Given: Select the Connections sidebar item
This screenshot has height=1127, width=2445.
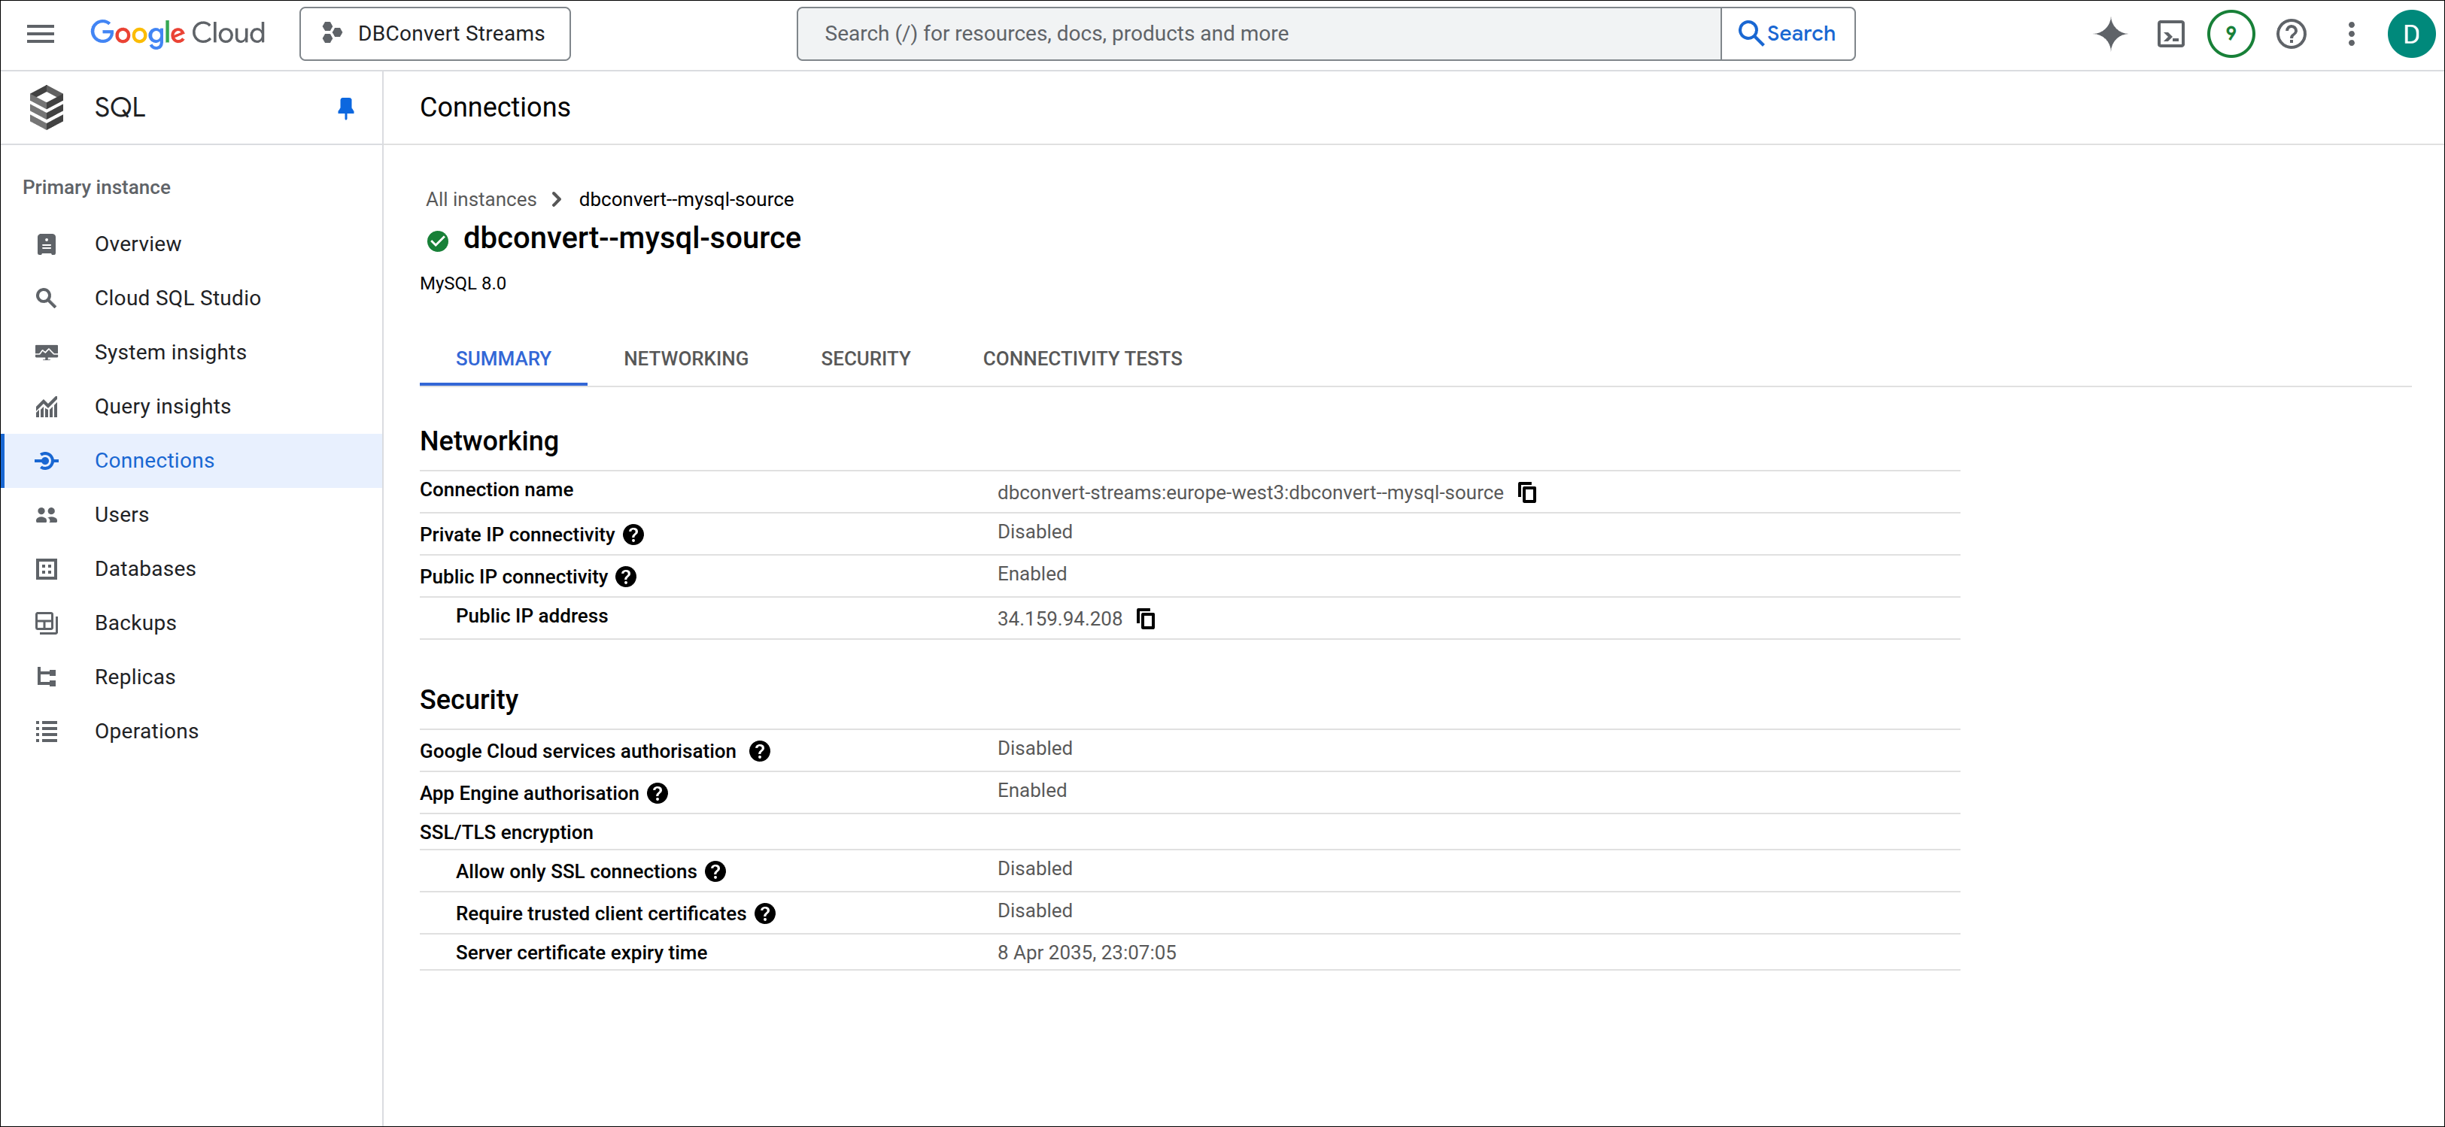Looking at the screenshot, I should [193, 460].
